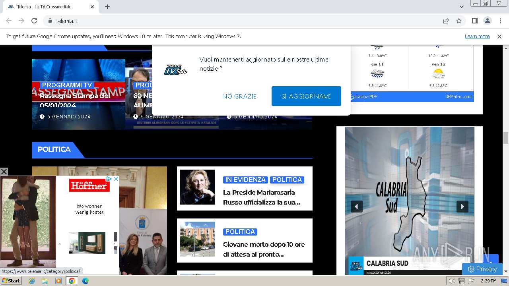Image resolution: width=509 pixels, height=286 pixels.
Task: Open the share page icon in address bar
Action: 446,21
